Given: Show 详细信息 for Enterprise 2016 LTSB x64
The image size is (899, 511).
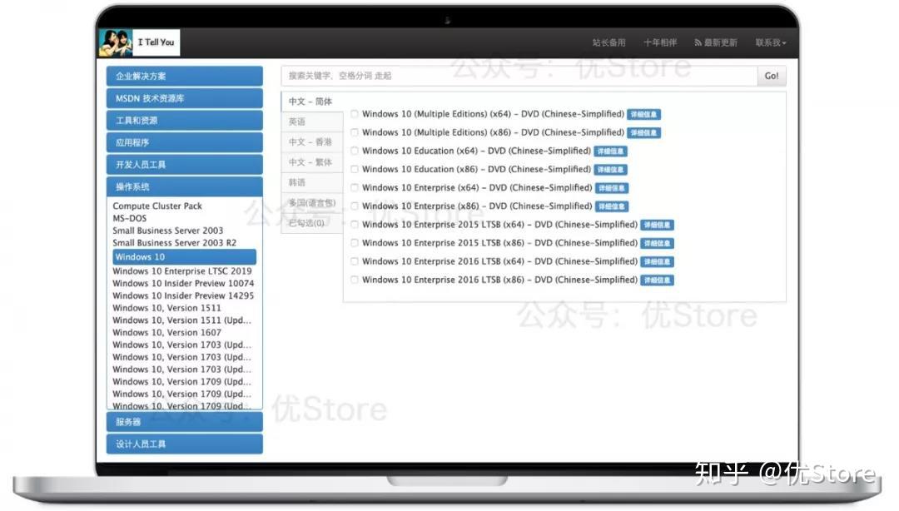Looking at the screenshot, I should (x=657, y=261).
